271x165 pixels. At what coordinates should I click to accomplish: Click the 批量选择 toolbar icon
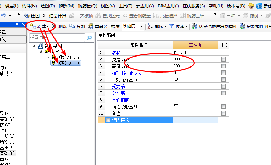coord(156,16)
